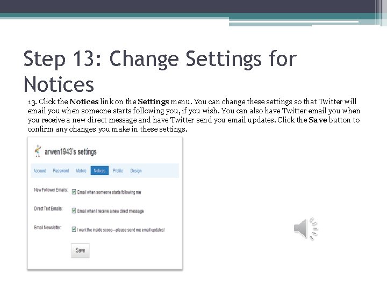Go to the Profile tab

point(118,171)
